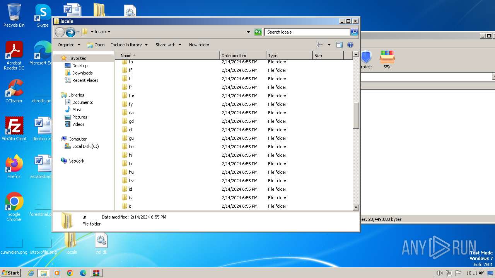Click the Forward navigation arrow in Explorer
This screenshot has width=495, height=278.
(70, 32)
